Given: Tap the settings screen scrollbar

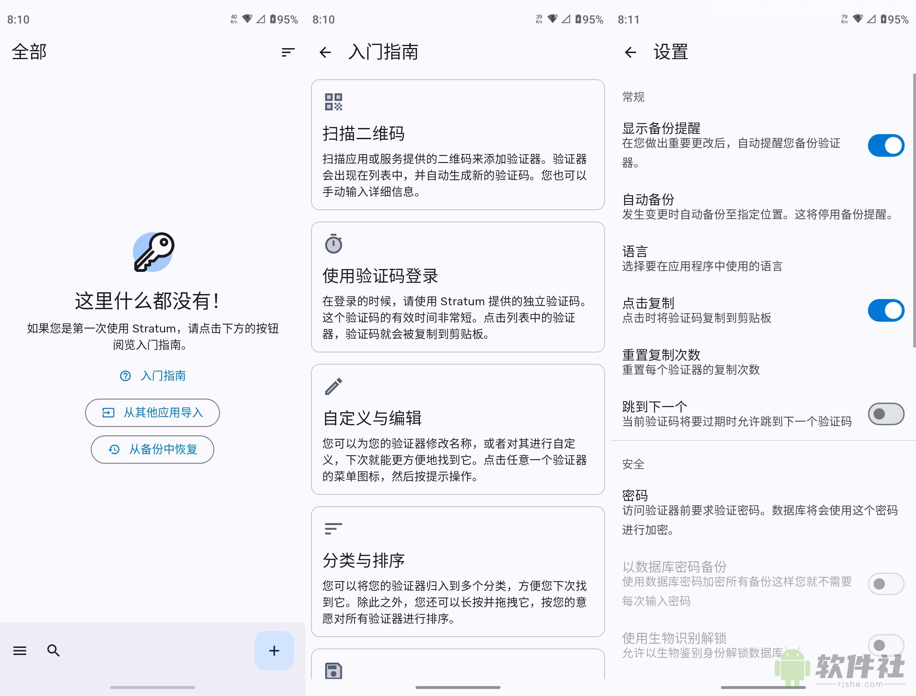Looking at the screenshot, I should (914, 210).
